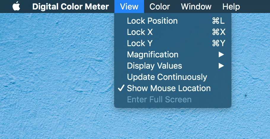Disable Show Mouse Location
This screenshot has height=139, width=270.
(173, 88)
